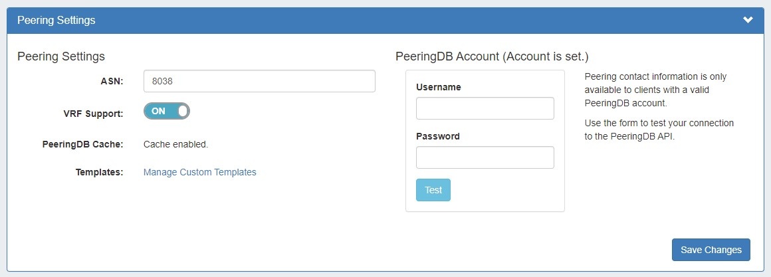Viewport: 771px width, 277px height.
Task: Focus the PeeringDB Username field
Action: click(485, 108)
